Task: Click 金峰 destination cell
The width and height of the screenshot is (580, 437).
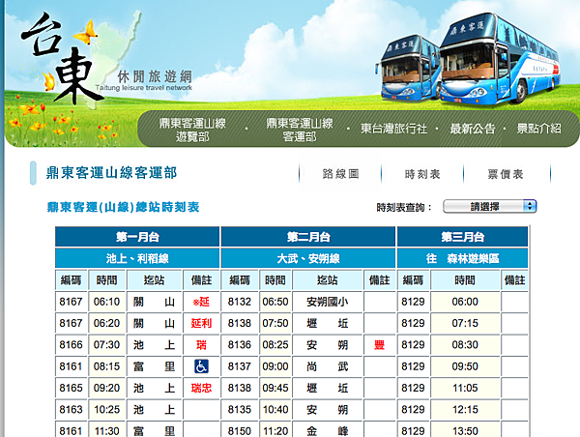Action: click(x=328, y=430)
